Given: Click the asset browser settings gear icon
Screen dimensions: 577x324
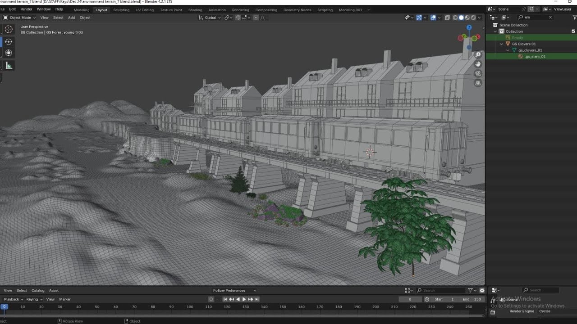Looking at the screenshot, I should (x=482, y=290).
